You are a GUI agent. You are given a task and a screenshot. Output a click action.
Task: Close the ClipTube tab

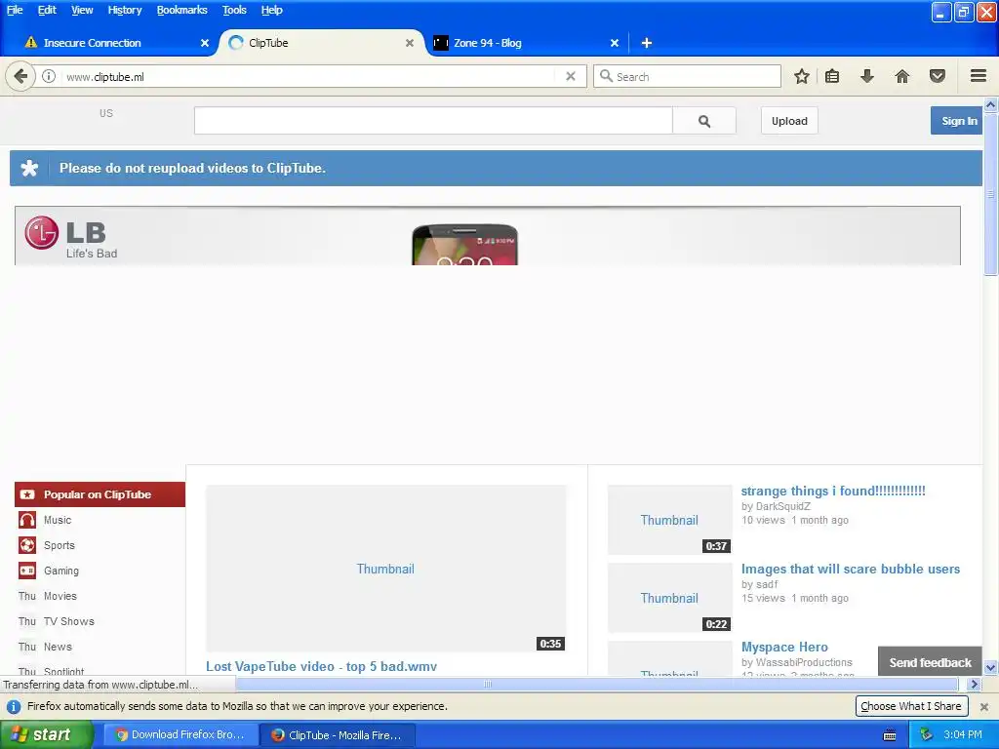[410, 43]
